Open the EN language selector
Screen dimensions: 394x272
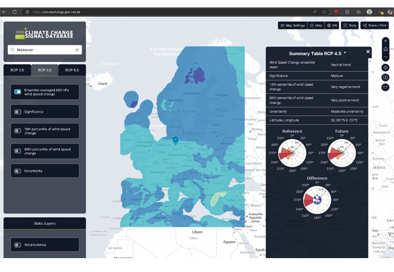point(332,25)
